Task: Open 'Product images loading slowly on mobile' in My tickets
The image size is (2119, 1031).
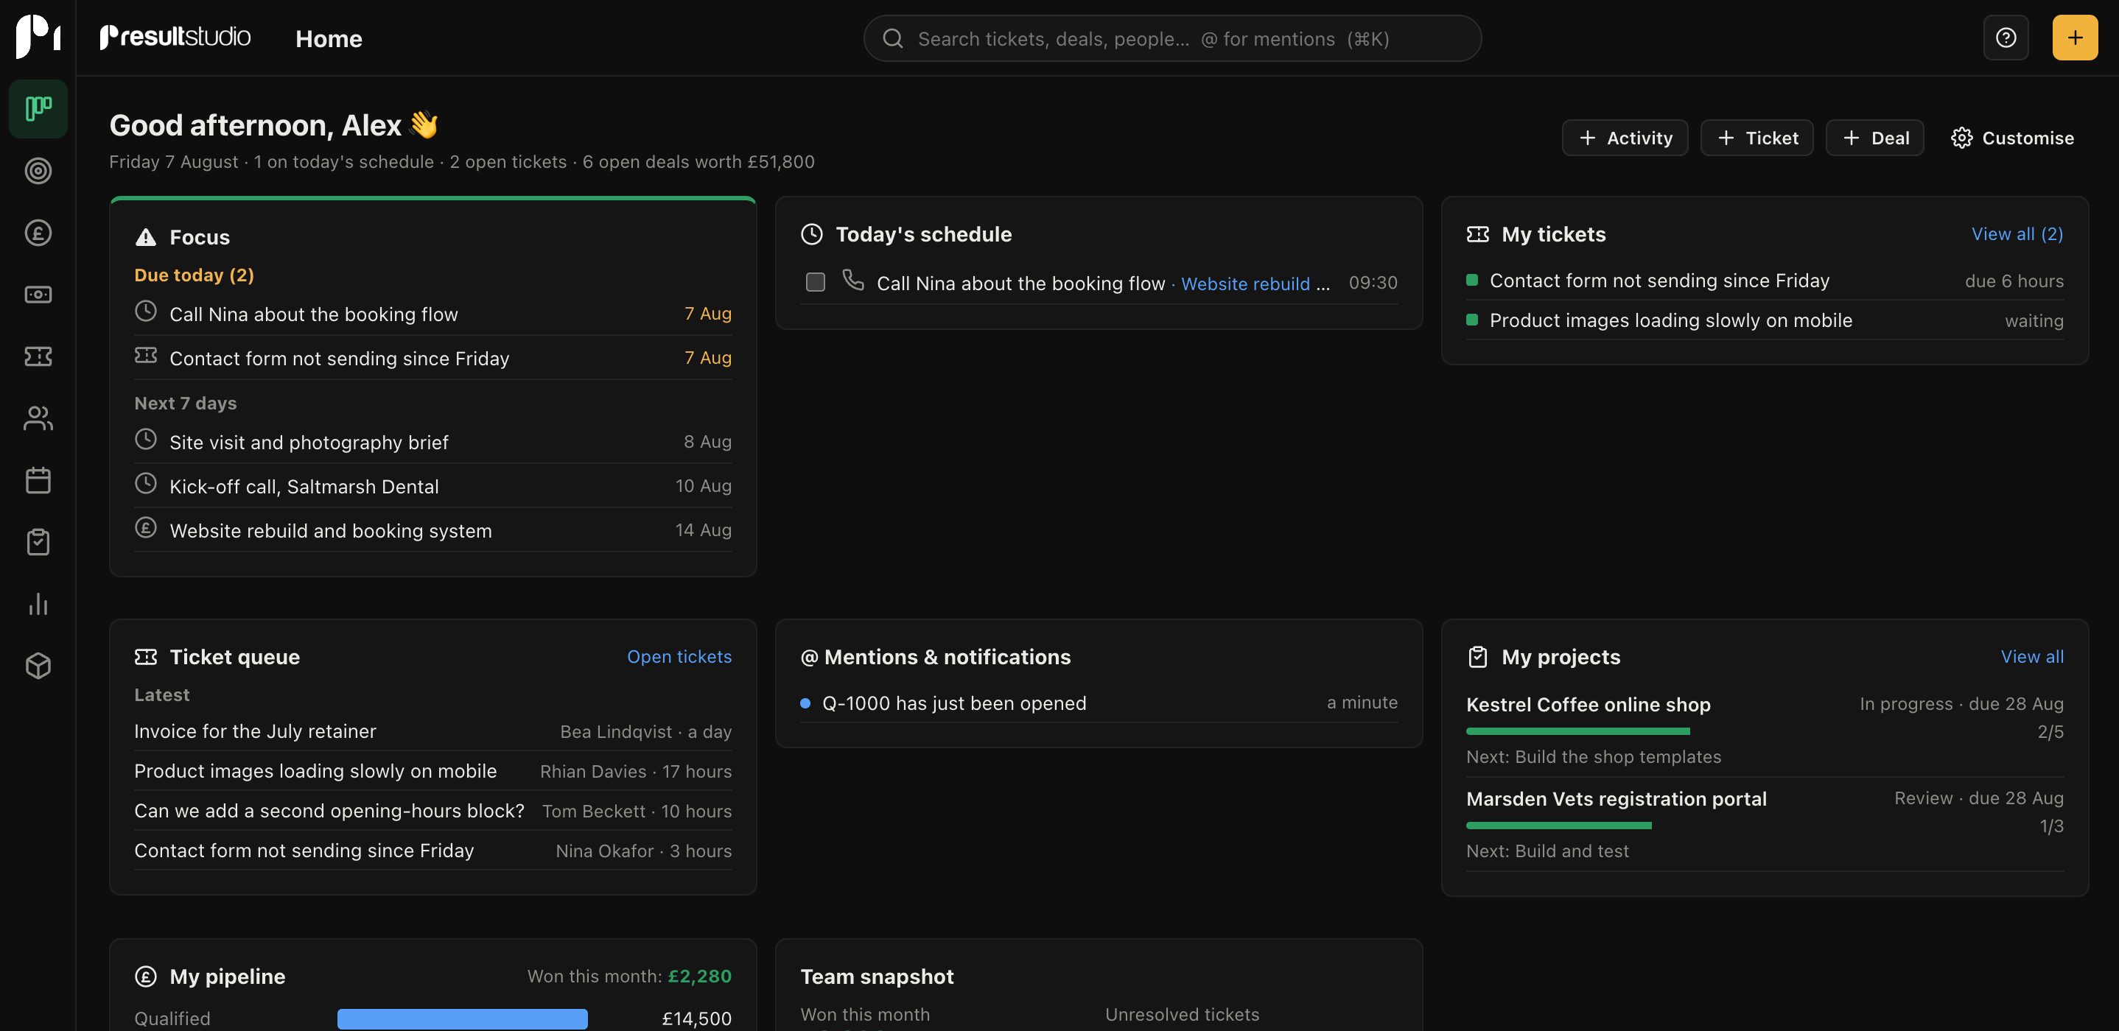Action: point(1765,320)
